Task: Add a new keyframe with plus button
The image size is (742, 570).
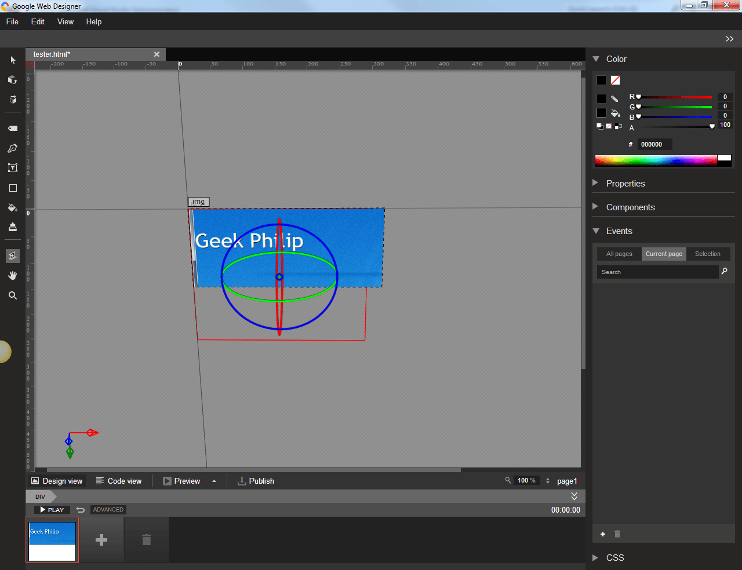Action: 101,540
